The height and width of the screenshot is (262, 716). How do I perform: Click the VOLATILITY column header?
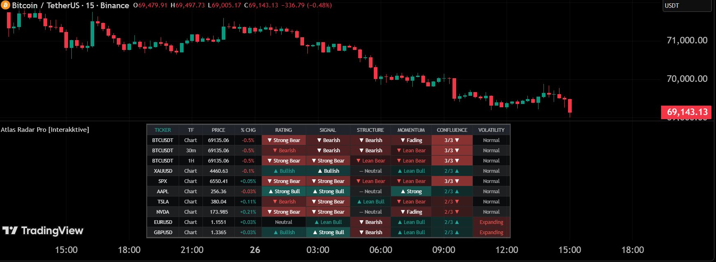tap(491, 130)
